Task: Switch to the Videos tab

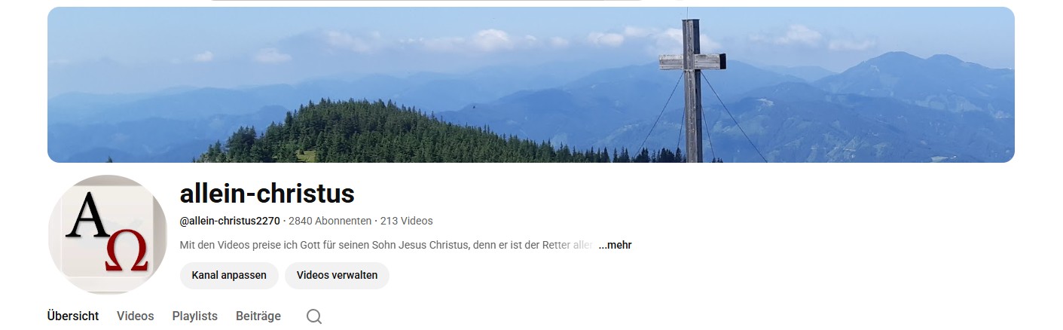Action: (136, 316)
